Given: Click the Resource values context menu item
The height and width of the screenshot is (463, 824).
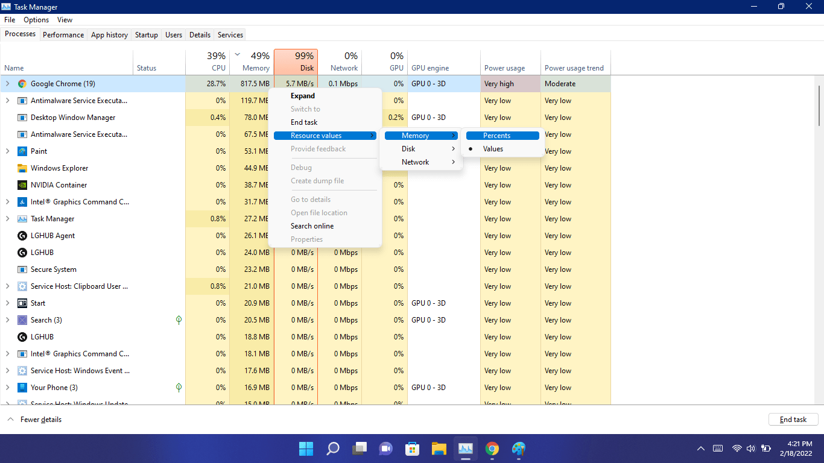Looking at the screenshot, I should tap(325, 136).
